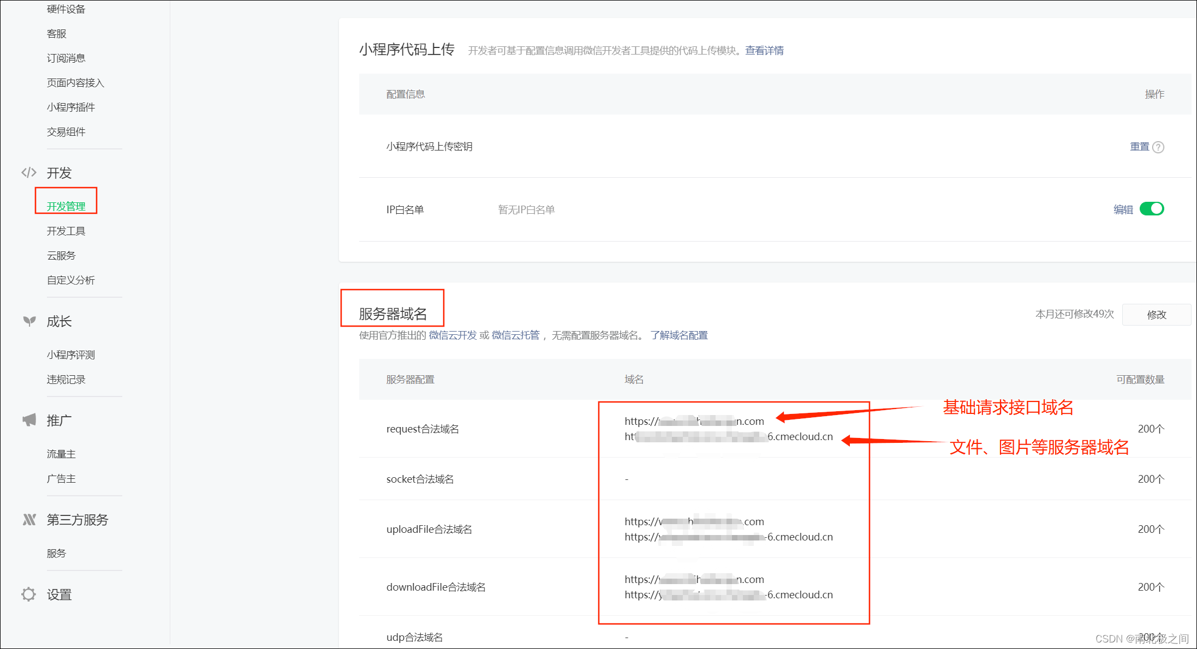This screenshot has width=1197, height=649.
Task: Click the 设置 gear icon
Action: 29,594
